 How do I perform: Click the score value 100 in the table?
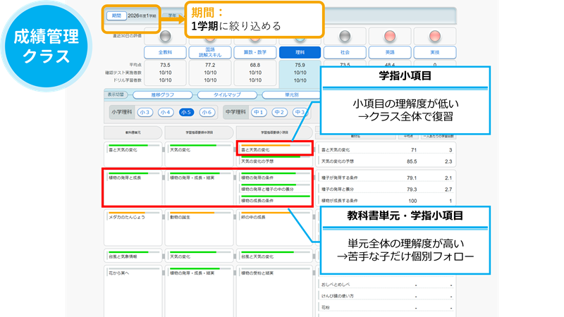click(x=412, y=201)
